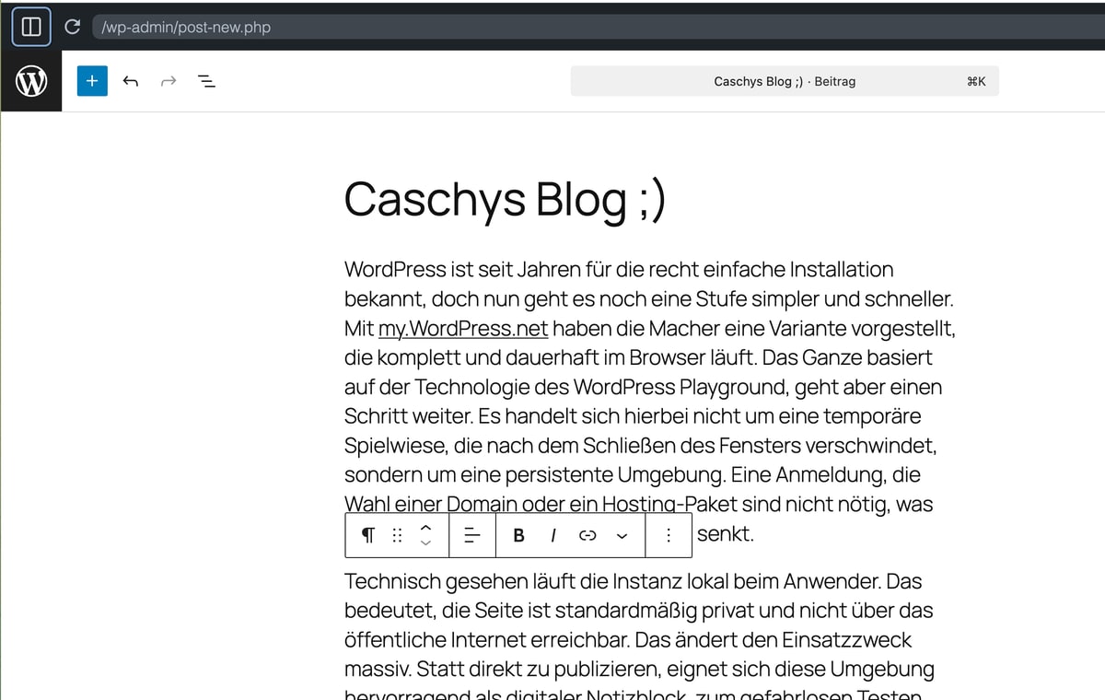Click the paragraph block type icon
The image size is (1105, 700).
coord(367,534)
